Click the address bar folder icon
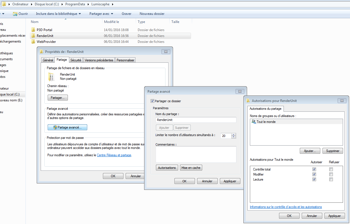The width and height of the screenshot is (350, 224). pos(4,4)
